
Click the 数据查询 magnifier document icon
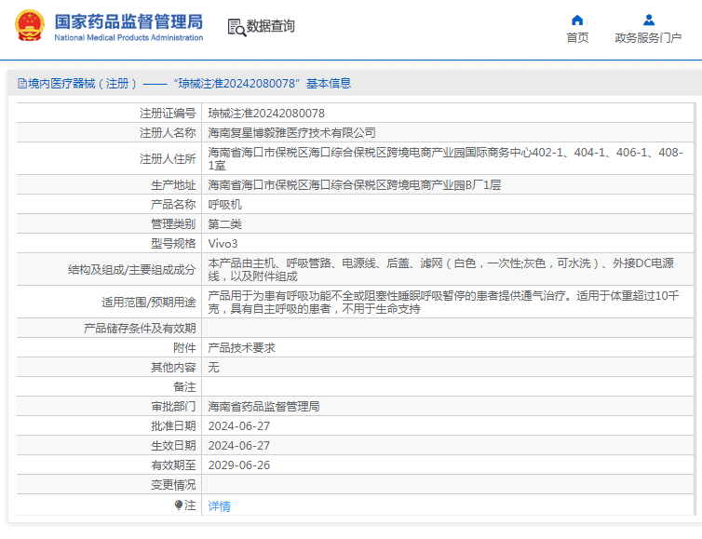[x=236, y=27]
